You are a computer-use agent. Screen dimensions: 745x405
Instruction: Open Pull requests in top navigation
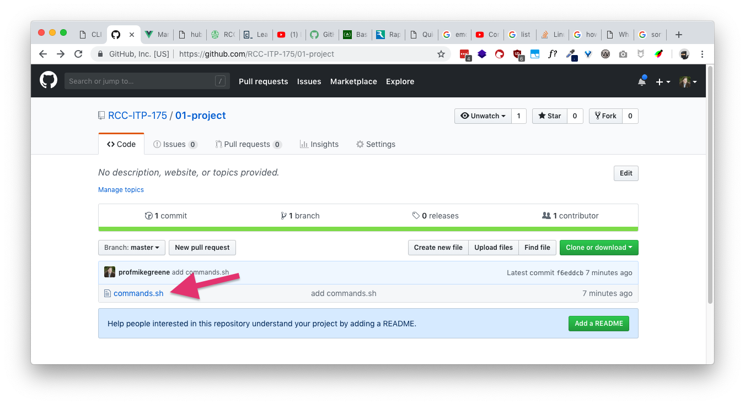(263, 81)
